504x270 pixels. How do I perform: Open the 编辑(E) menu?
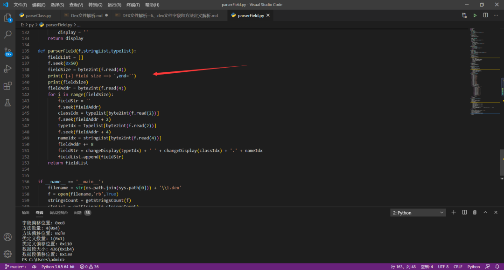tap(39, 5)
